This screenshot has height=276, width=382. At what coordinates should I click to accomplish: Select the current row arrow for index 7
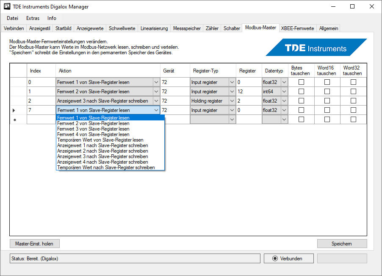click(14, 110)
